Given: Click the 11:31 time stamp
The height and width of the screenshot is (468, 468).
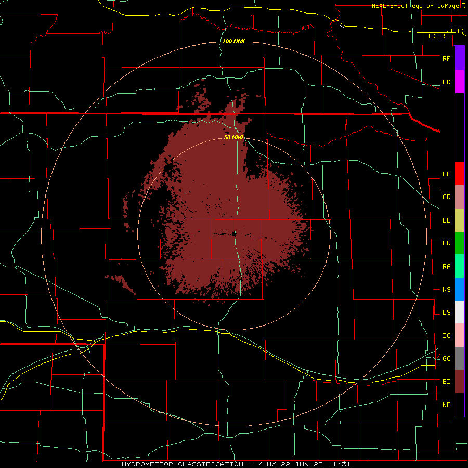Looking at the screenshot, I should click(x=339, y=464).
